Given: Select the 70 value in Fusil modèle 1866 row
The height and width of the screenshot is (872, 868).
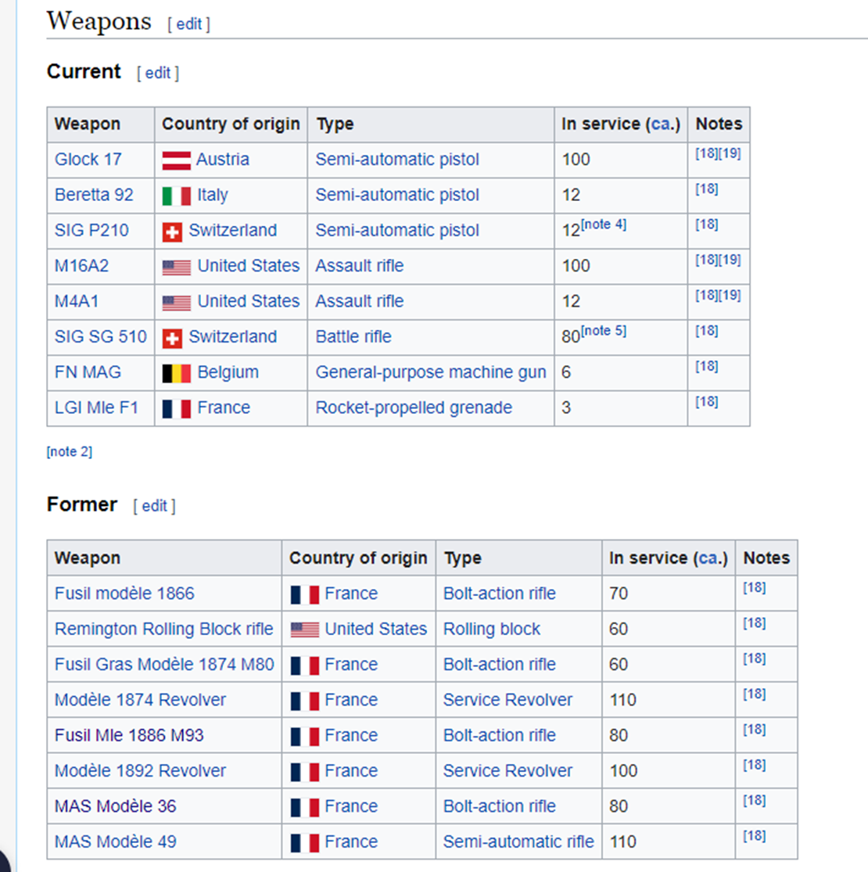Looking at the screenshot, I should point(619,594).
